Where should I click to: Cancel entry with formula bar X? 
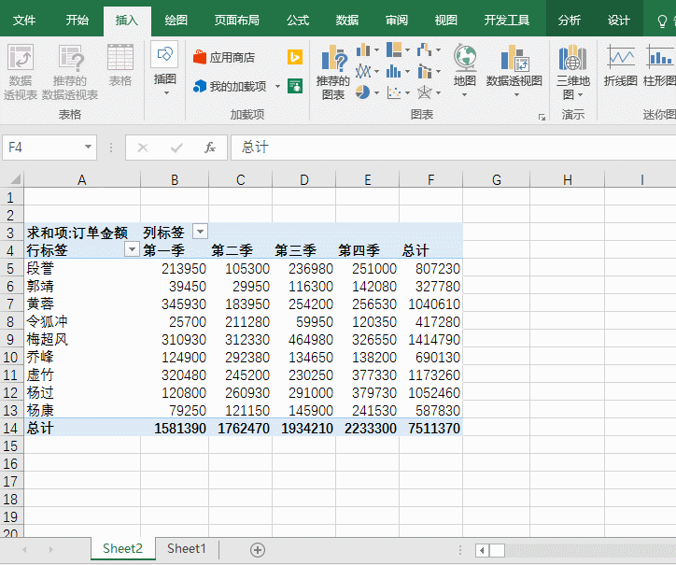coord(143,148)
